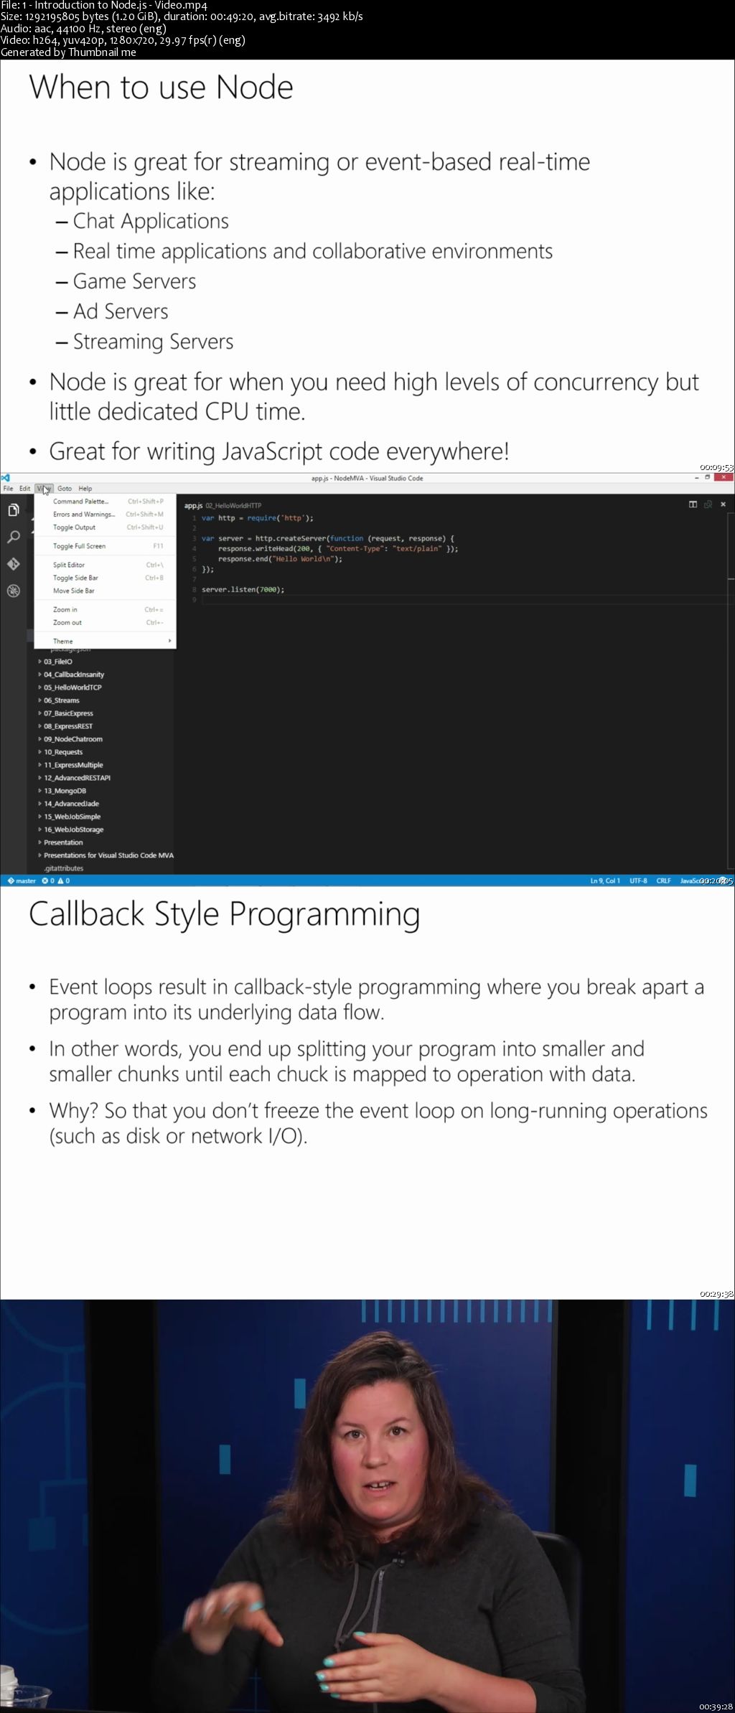Click the presenter video thumbnail
This screenshot has height=1713, width=735.
(x=367, y=1506)
